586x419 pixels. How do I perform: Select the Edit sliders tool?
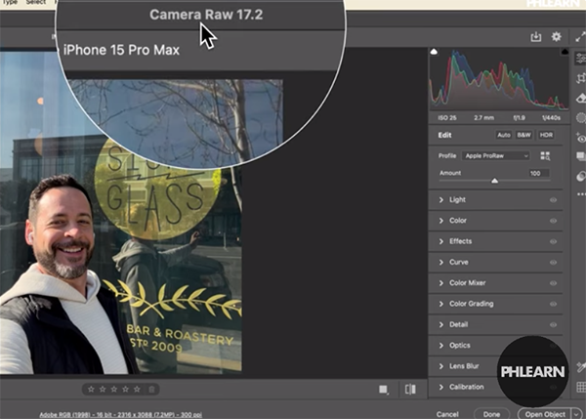tap(581, 59)
